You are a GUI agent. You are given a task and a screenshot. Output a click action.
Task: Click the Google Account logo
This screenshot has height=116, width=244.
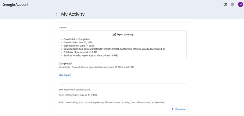point(16,5)
